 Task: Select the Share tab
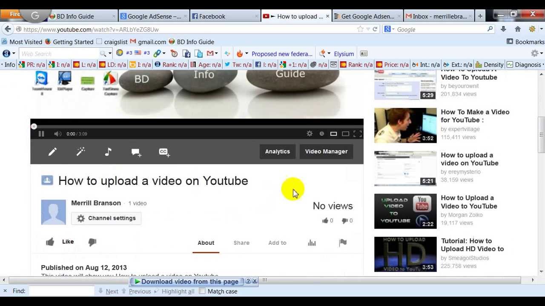pos(241,243)
